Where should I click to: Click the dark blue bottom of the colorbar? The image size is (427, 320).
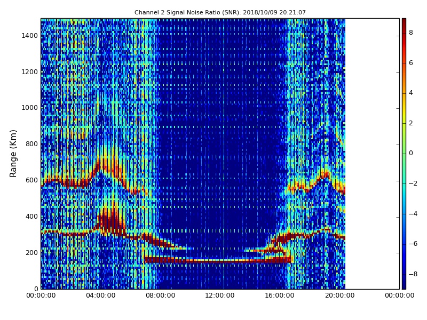[x=404, y=283]
